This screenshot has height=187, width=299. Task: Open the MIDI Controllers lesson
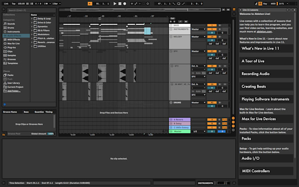coord(266,171)
